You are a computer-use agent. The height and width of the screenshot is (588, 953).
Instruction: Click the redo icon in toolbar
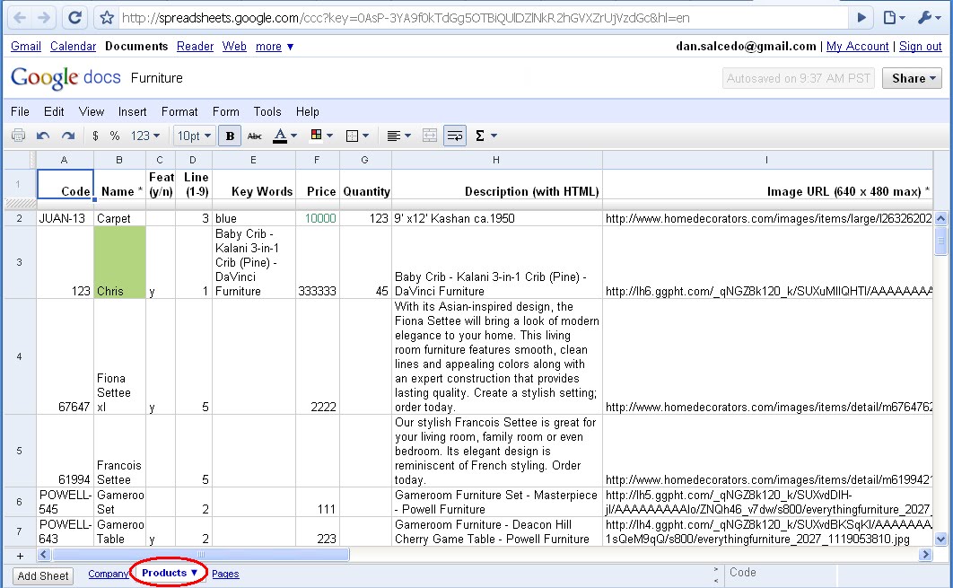[68, 136]
